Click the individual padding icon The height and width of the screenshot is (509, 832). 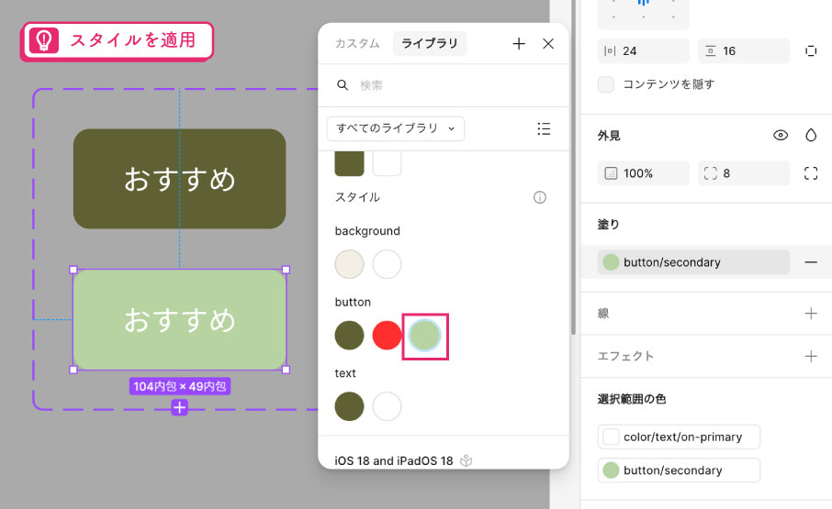pyautogui.click(x=811, y=50)
